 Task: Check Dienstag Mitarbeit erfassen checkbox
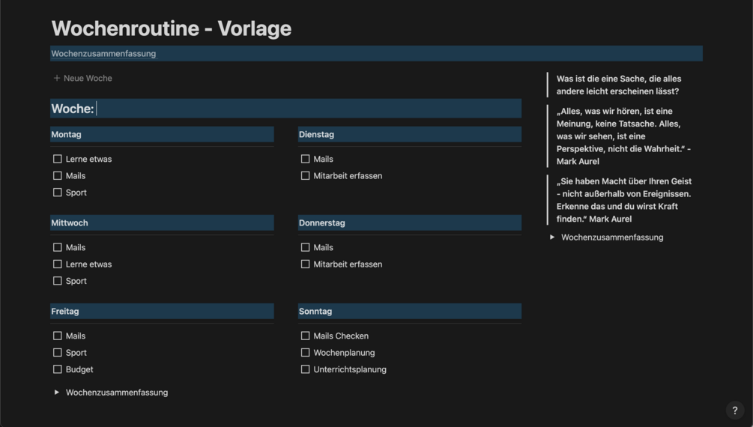coord(305,176)
